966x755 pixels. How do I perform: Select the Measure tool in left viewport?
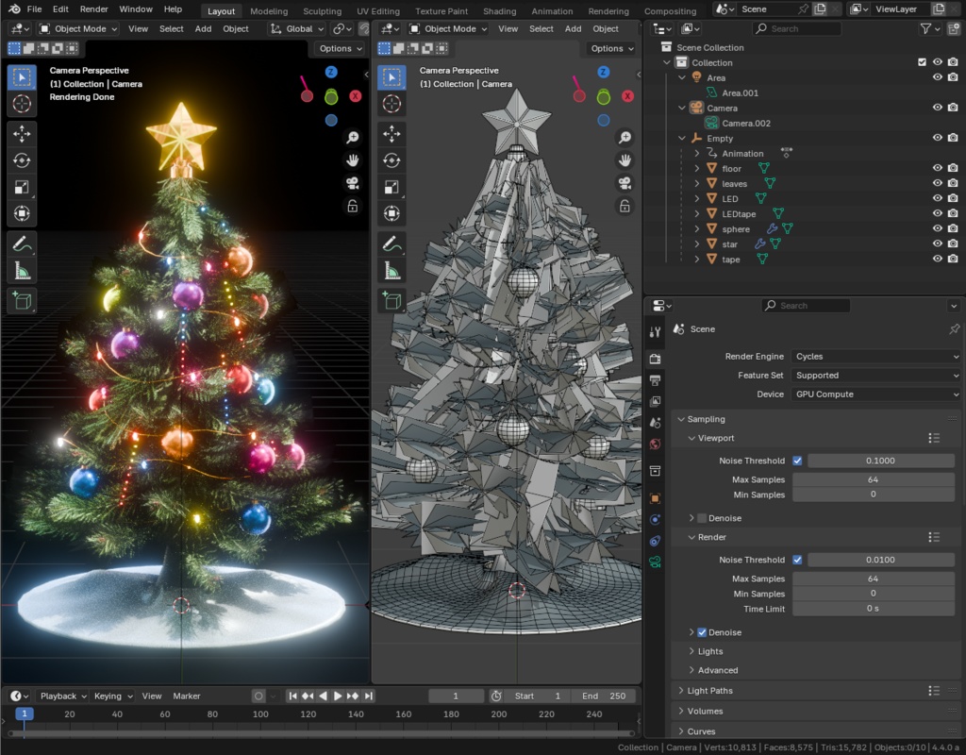pyautogui.click(x=22, y=272)
